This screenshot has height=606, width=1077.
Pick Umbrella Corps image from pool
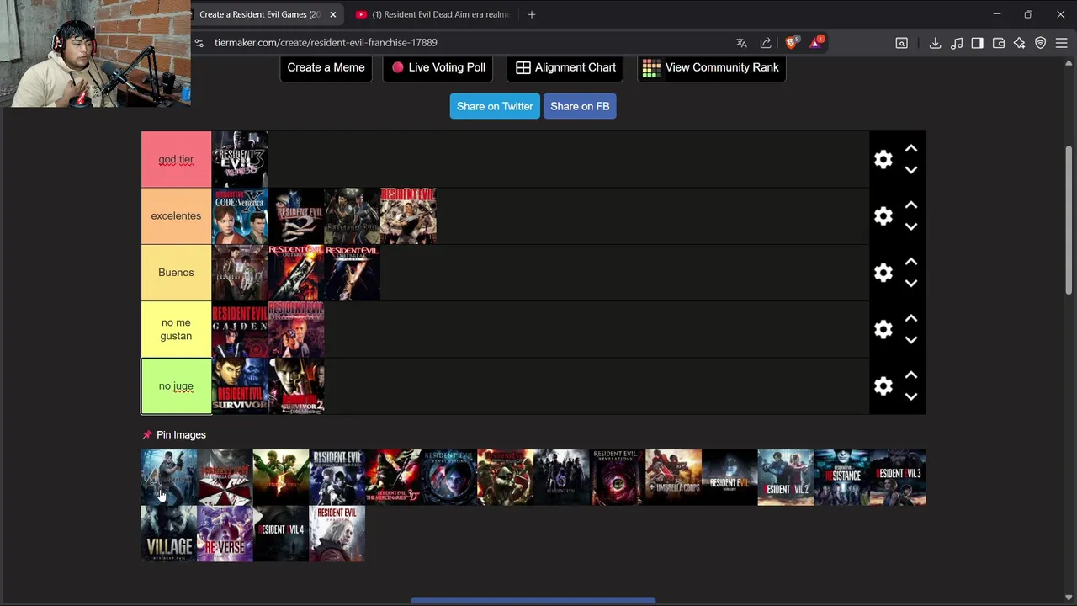[x=673, y=477]
